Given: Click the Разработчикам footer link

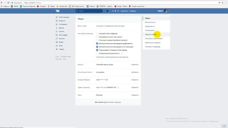Looking at the screenshot, I should 66,57.
